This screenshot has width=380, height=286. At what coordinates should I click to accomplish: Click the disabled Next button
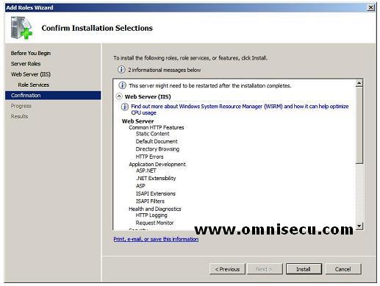point(265,269)
